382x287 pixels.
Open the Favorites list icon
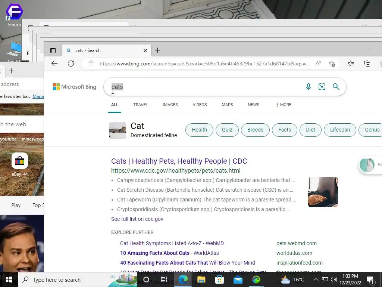[x=351, y=64]
